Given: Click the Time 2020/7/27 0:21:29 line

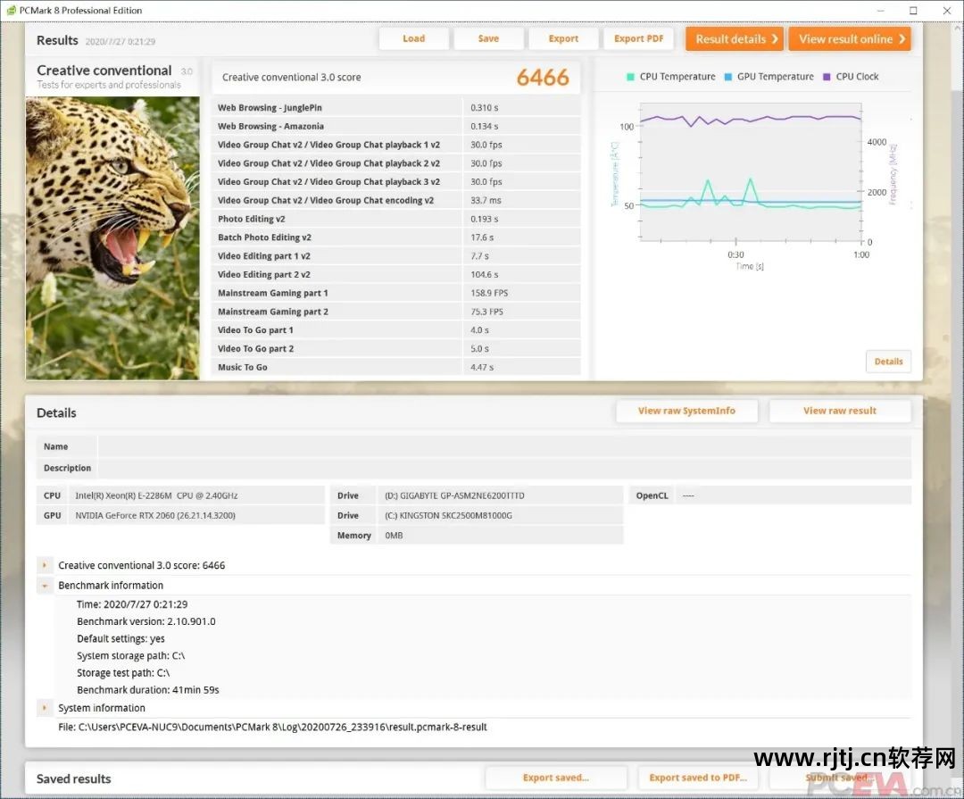Looking at the screenshot, I should coord(132,604).
